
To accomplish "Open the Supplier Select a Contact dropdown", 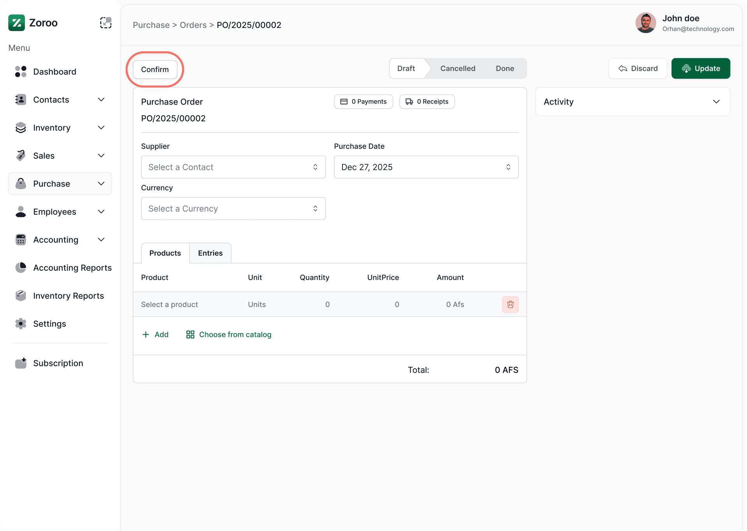I will 233,167.
